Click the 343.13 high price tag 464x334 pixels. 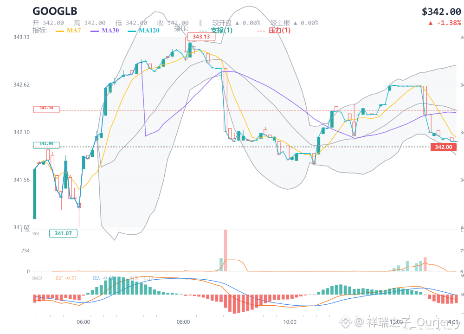point(201,37)
